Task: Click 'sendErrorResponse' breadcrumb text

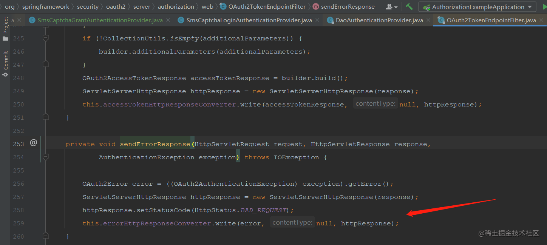Action: [x=348, y=7]
